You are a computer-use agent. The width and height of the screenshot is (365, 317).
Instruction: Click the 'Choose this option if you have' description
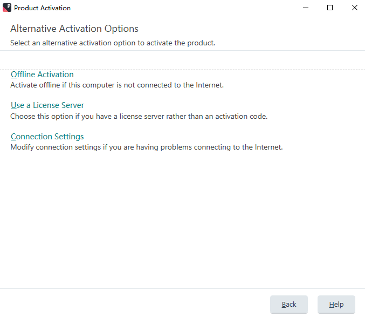139,116
